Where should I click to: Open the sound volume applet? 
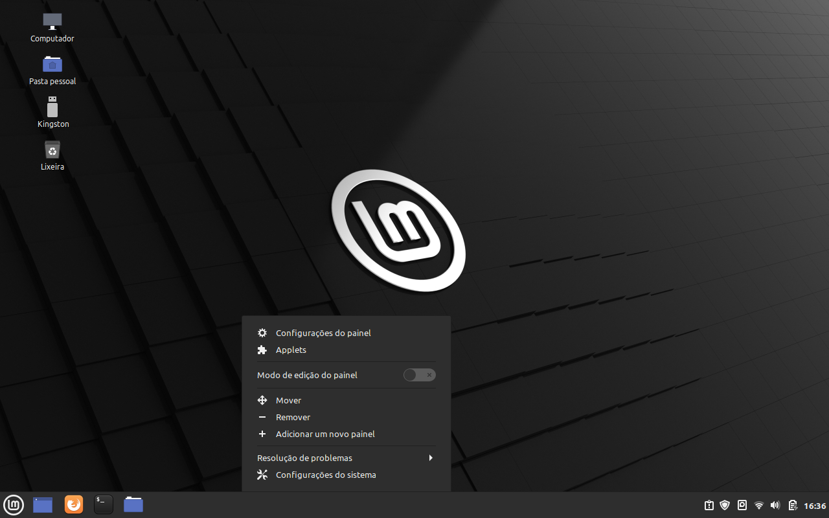pyautogui.click(x=776, y=505)
